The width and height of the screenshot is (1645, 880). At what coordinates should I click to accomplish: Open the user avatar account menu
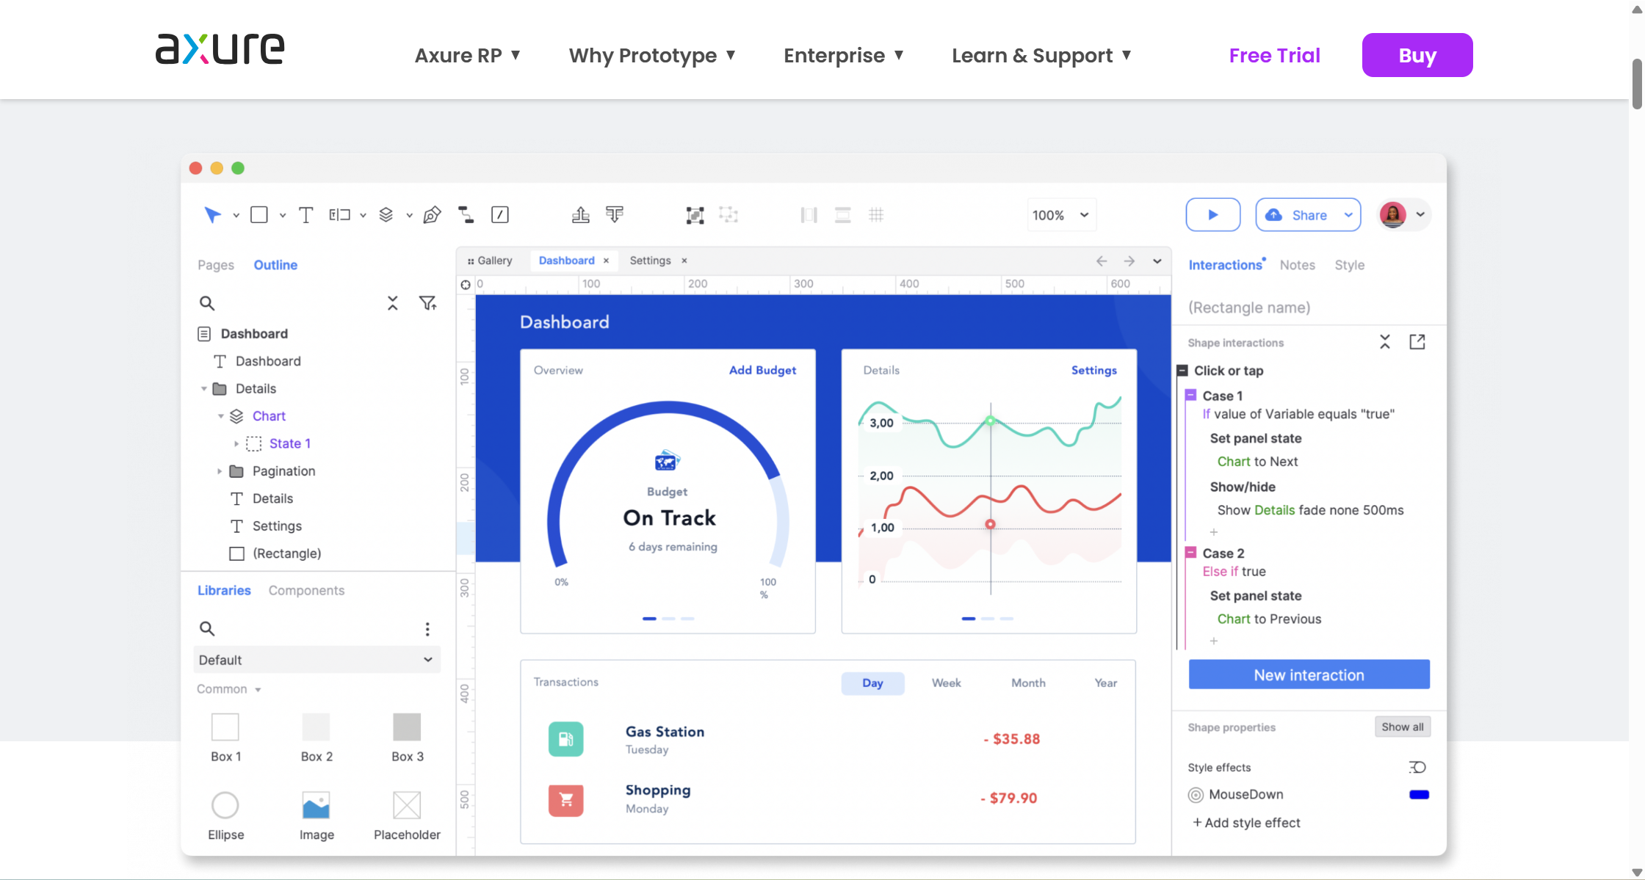pos(1403,214)
